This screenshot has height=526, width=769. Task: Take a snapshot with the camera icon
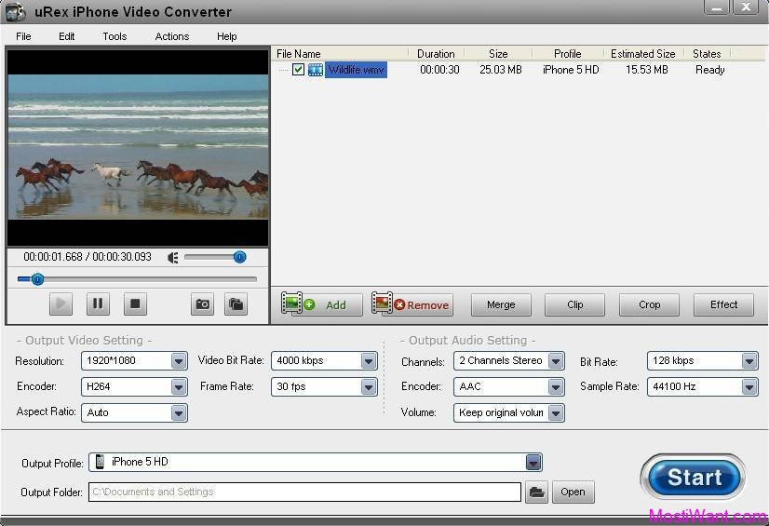pos(203,303)
